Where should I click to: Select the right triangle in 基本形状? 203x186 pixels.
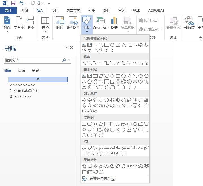click(135, 76)
